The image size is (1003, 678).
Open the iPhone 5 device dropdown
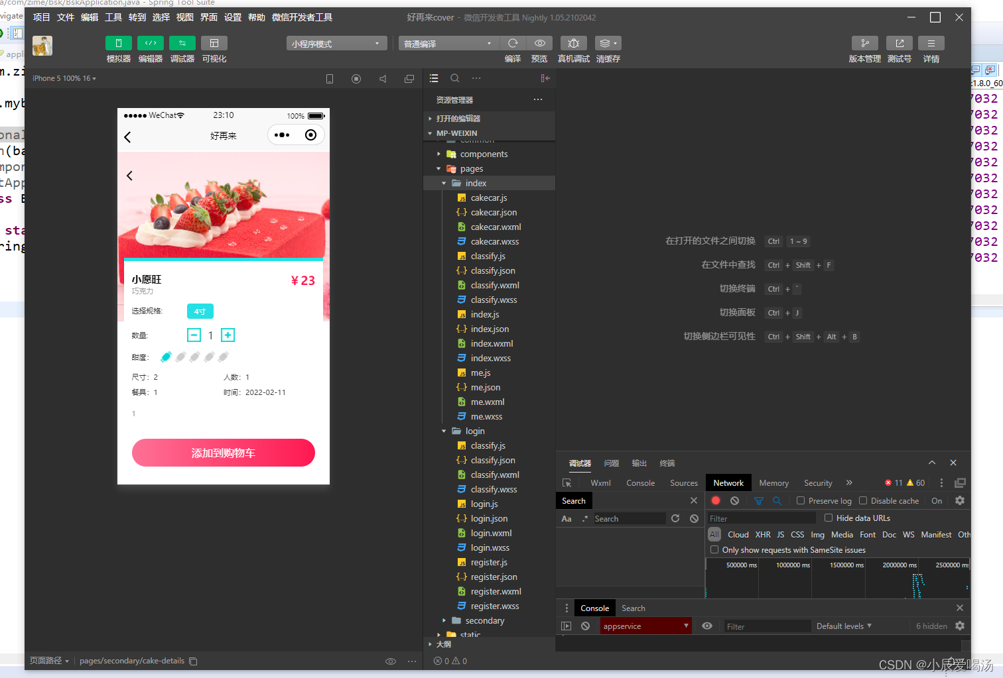[x=64, y=78]
